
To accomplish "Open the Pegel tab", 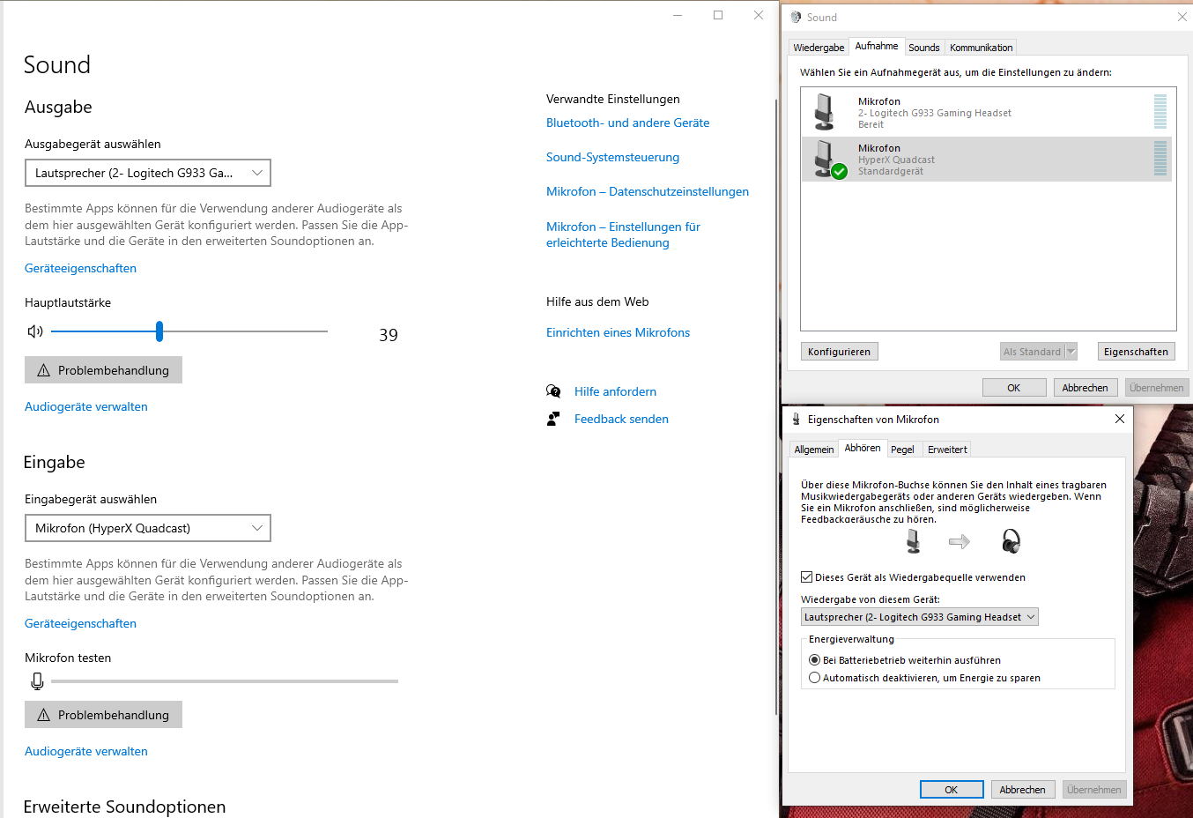I will 902,450.
